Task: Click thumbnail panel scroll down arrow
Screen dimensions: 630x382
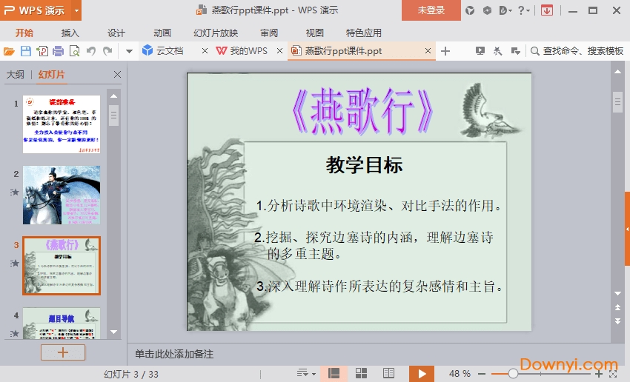Action: pos(113,332)
